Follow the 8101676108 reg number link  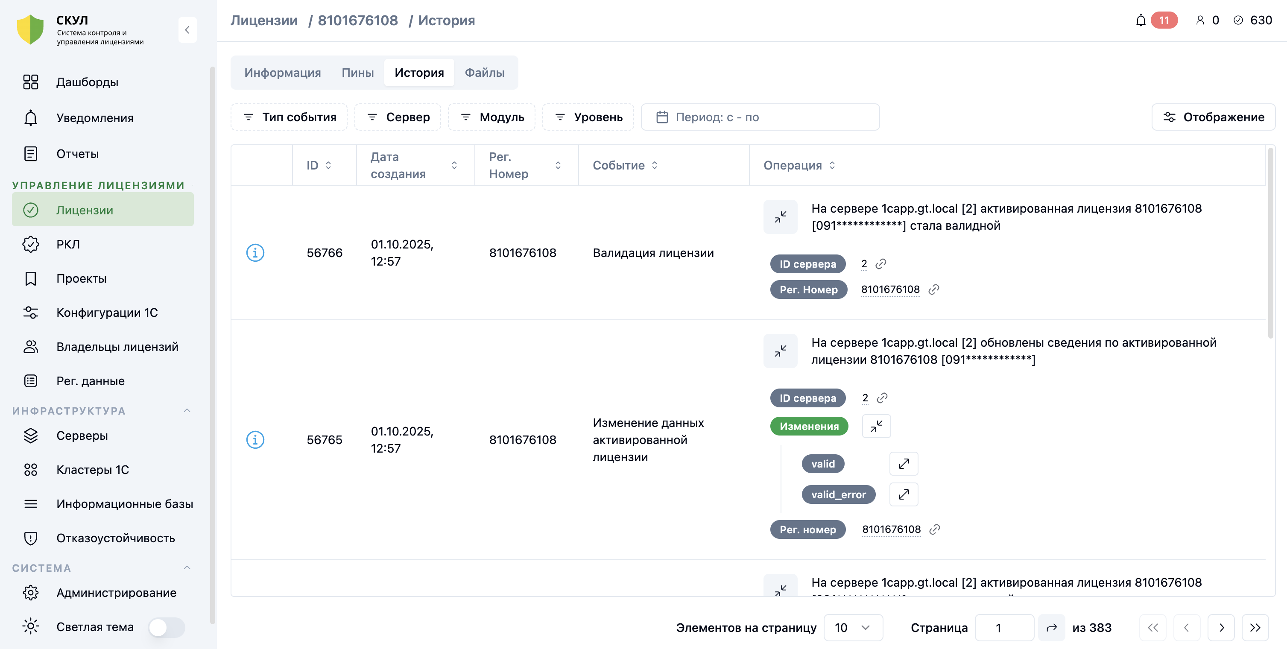tap(890, 289)
